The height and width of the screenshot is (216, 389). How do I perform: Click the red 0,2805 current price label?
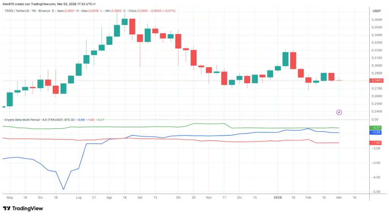coord(375,80)
